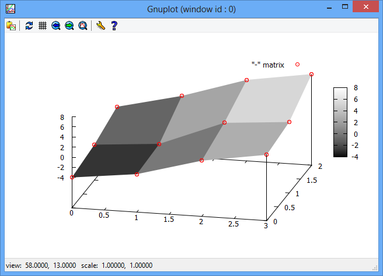This screenshot has width=383, height=276.
Task: Autoscale the plot with magnifier icon
Action: [x=83, y=26]
